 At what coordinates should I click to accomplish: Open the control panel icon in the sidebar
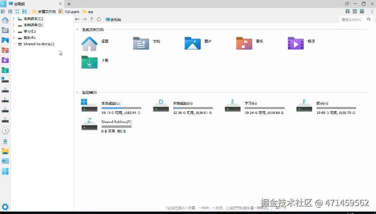pos(5,161)
